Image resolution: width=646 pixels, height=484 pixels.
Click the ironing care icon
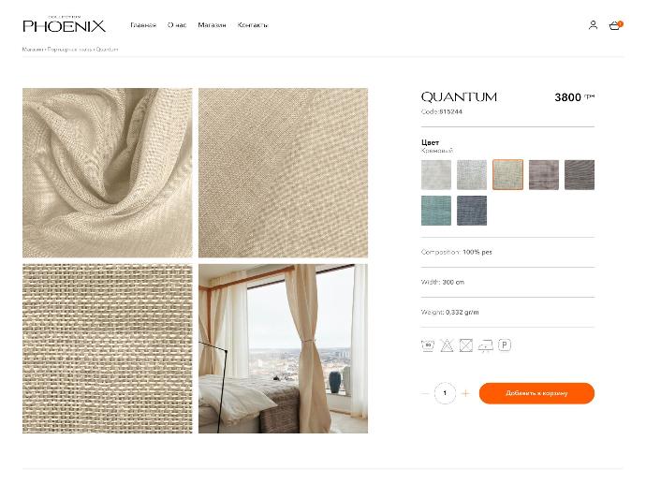tap(485, 345)
